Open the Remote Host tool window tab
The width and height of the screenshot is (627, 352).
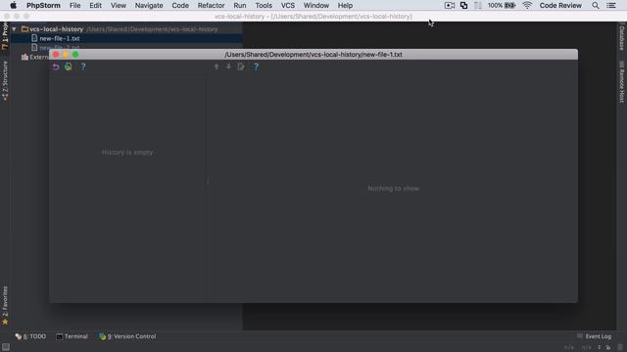(x=622, y=82)
